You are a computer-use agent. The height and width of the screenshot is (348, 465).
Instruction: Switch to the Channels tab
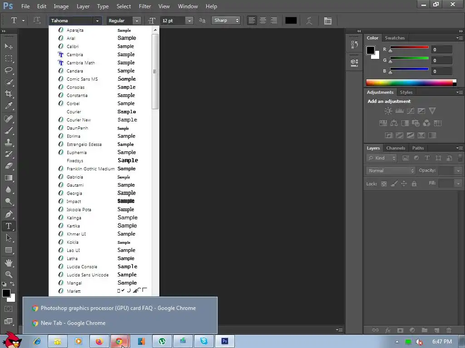point(396,148)
